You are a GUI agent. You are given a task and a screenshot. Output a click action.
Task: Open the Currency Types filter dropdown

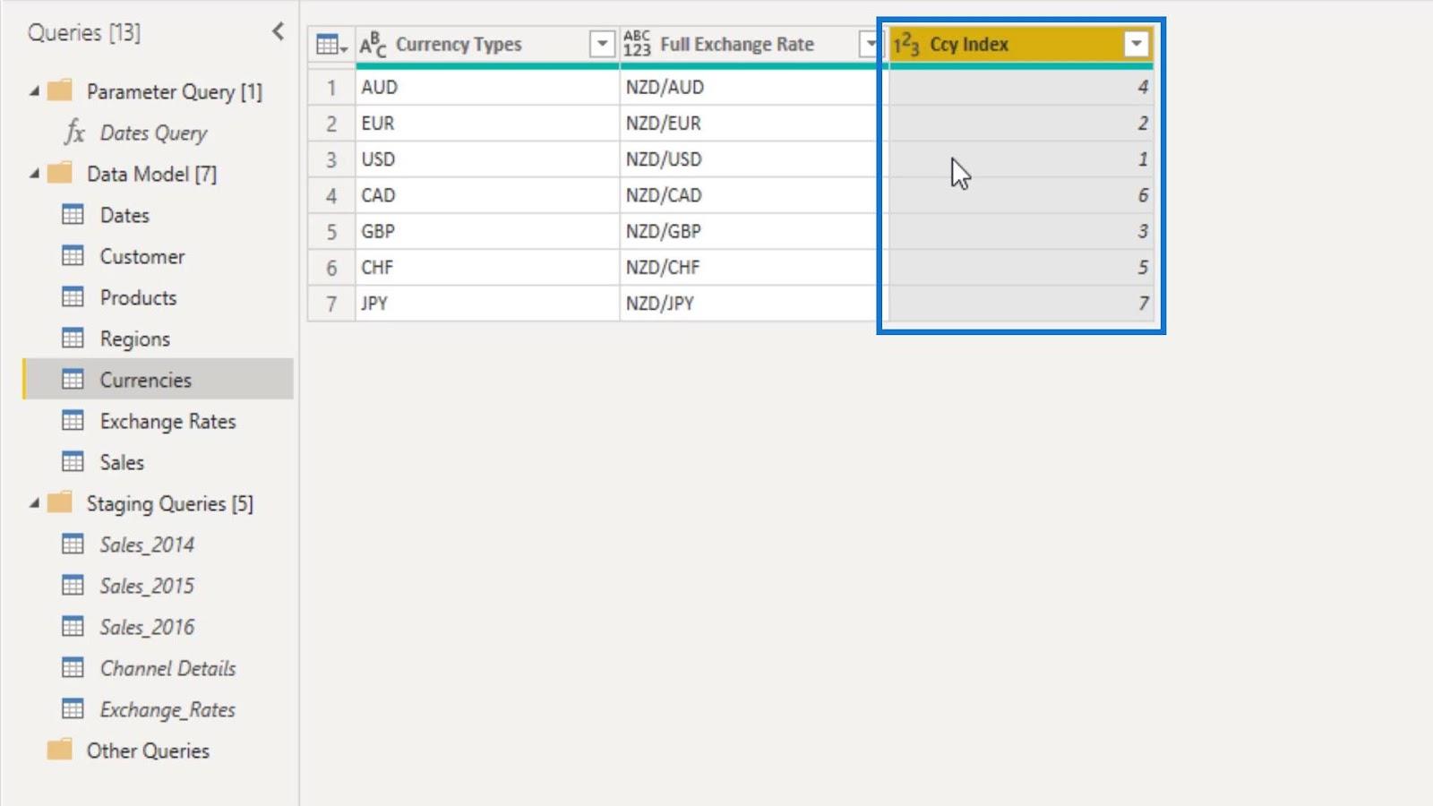click(x=602, y=44)
